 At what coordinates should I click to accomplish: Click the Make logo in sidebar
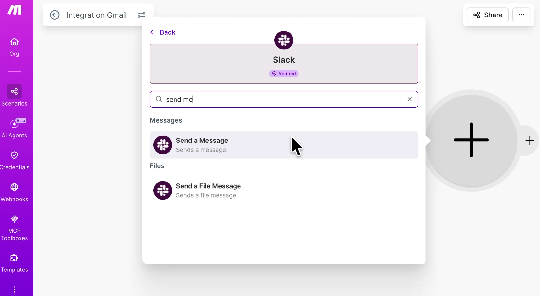point(14,10)
